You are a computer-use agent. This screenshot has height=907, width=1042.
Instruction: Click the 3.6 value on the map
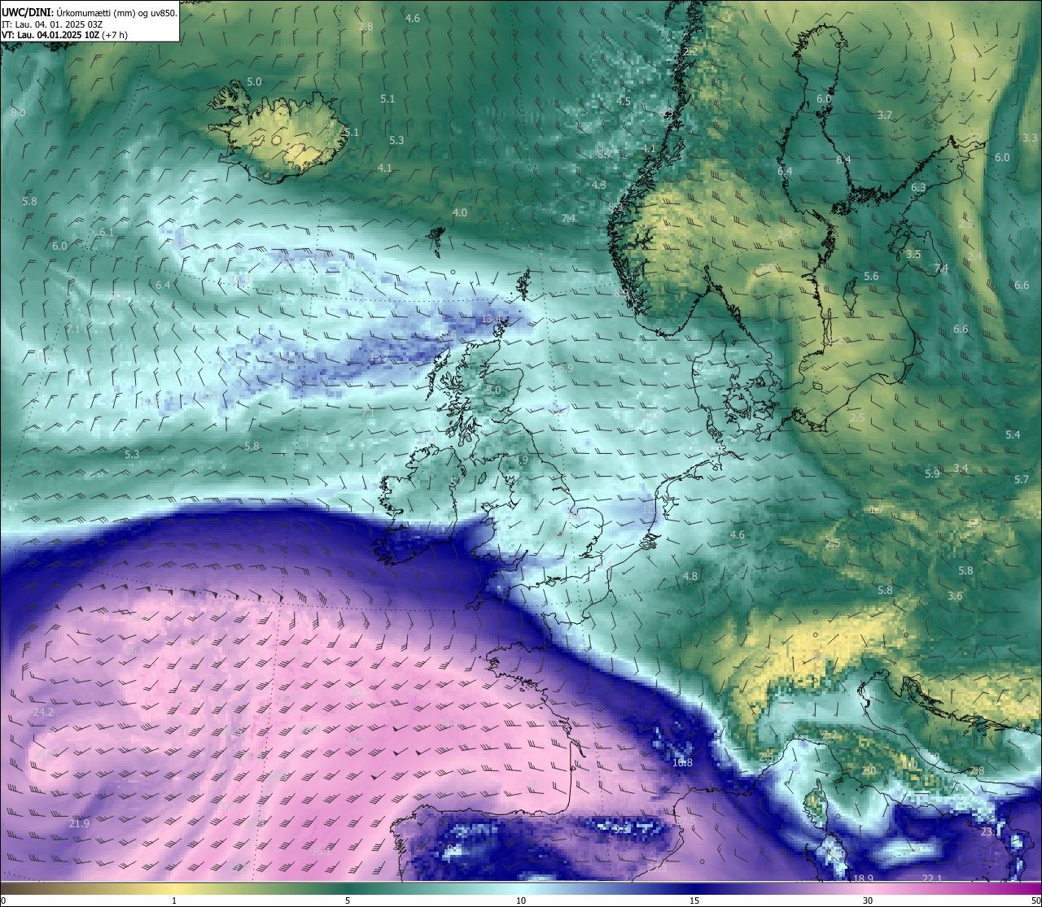click(955, 596)
